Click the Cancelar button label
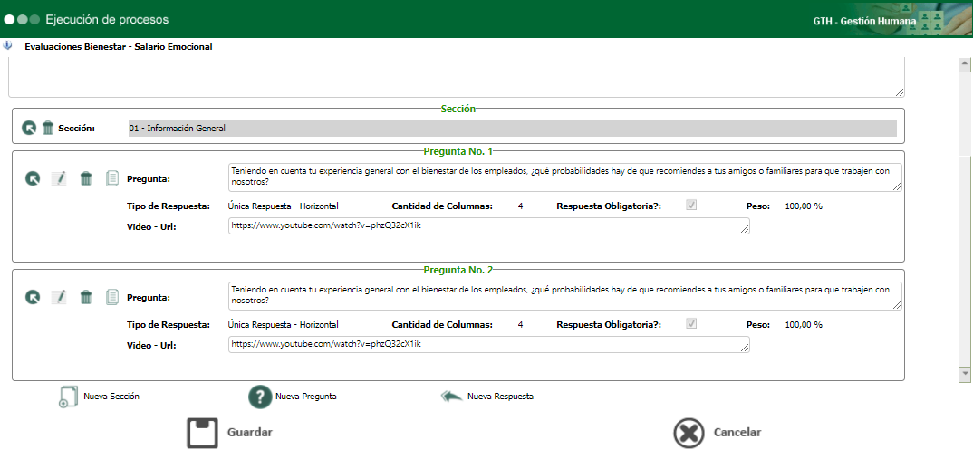Screen dimensions: 973x459 (x=737, y=433)
